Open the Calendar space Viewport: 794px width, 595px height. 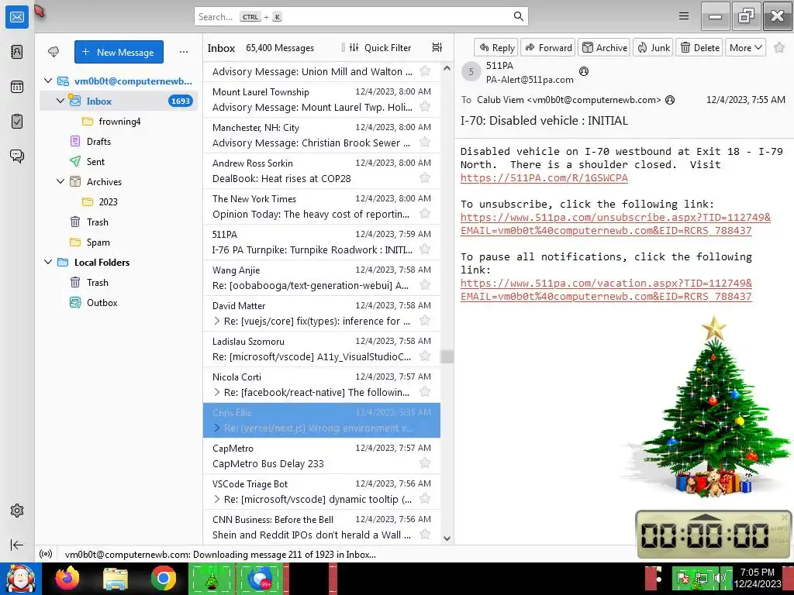coord(17,87)
